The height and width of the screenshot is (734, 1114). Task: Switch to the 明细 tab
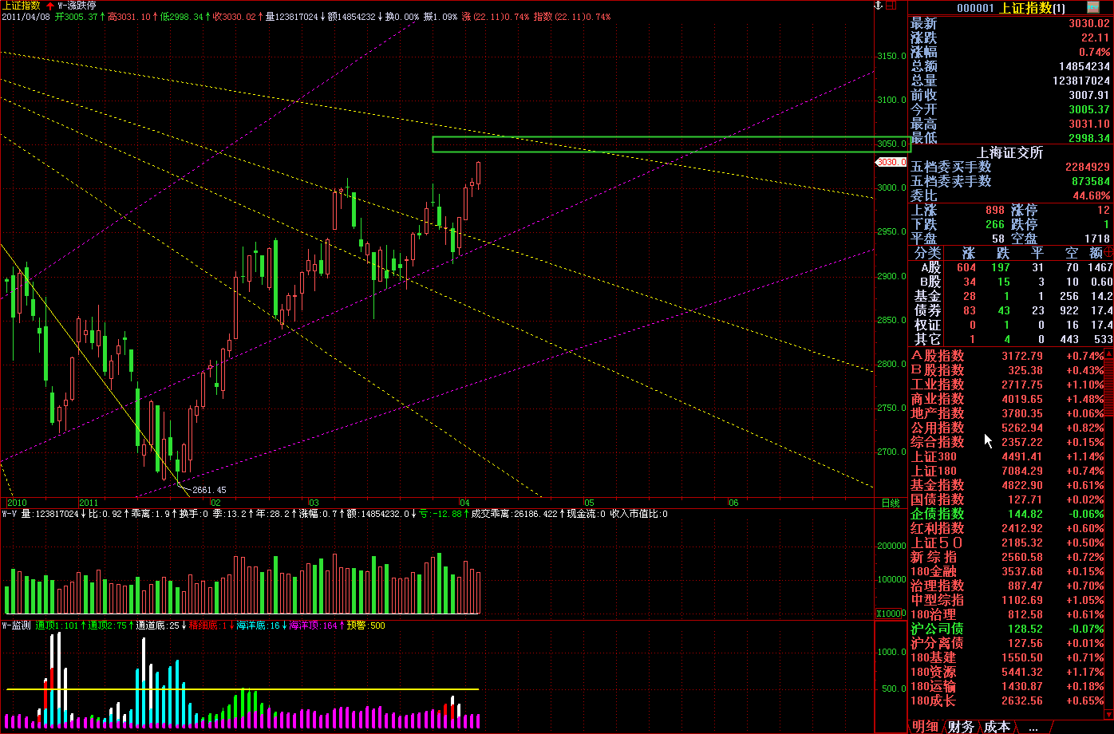[926, 726]
